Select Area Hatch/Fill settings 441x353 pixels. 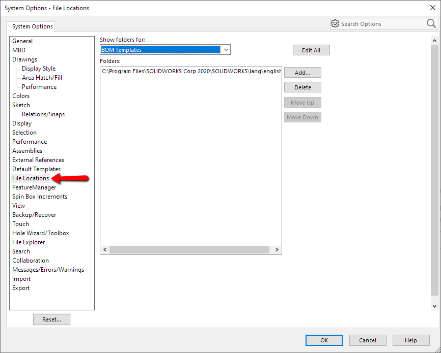tap(42, 78)
